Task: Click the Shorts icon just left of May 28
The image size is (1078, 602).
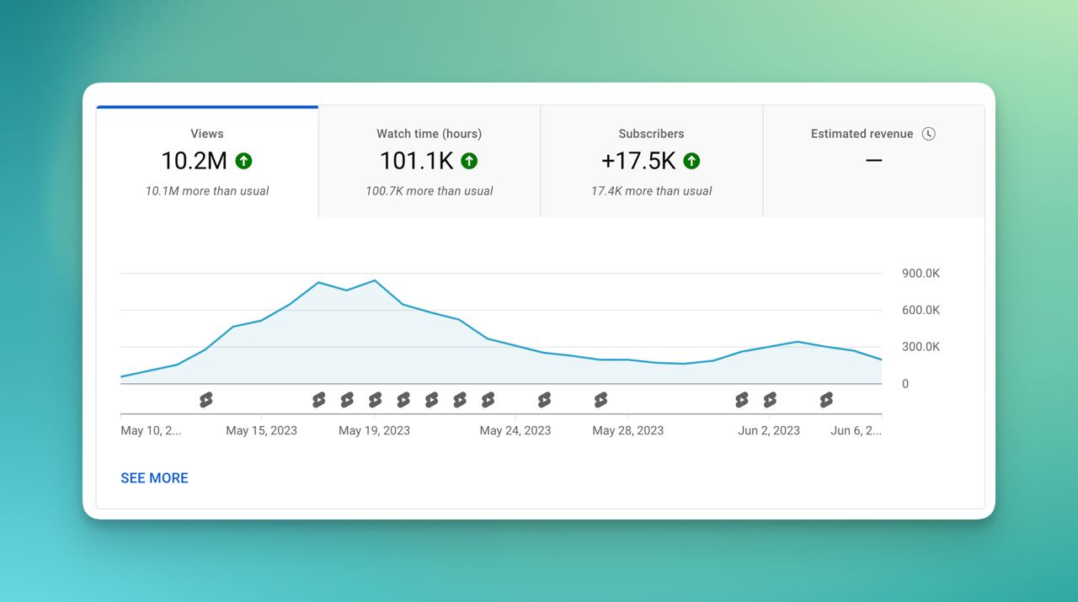Action: pyautogui.click(x=600, y=400)
